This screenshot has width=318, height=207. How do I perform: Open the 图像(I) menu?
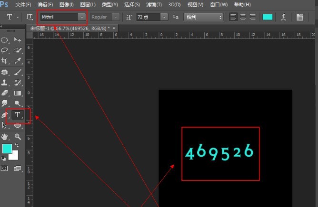pyautogui.click(x=67, y=4)
